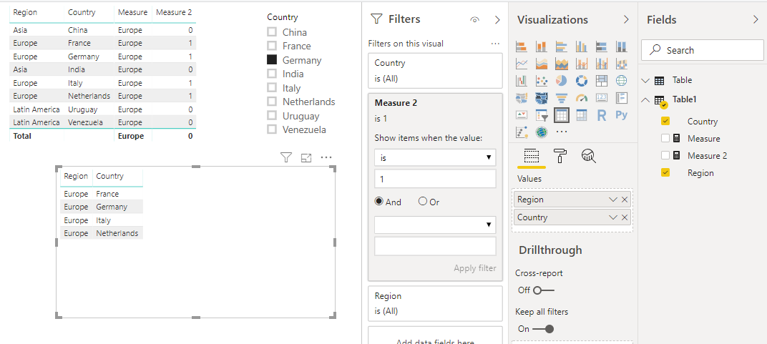This screenshot has width=767, height=344.
Task: Select the Stacked bar chart visualization
Action: [522, 47]
